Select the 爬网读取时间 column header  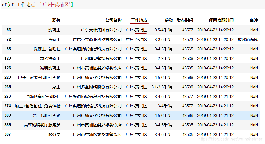pyautogui.click(x=221, y=20)
